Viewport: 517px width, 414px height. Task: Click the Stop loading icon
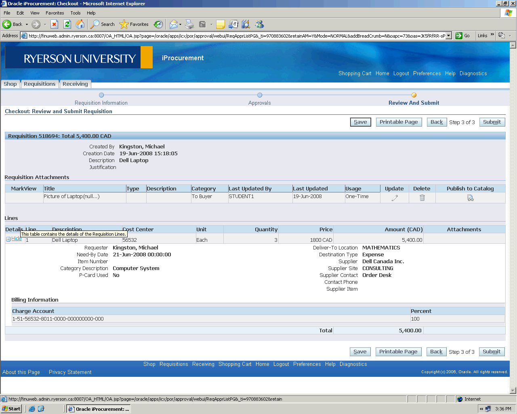[55, 24]
